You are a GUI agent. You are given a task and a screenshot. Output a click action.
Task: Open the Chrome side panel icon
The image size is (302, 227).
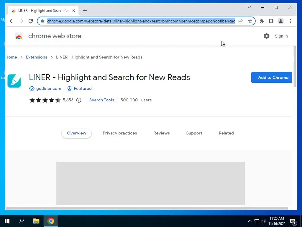271,21
